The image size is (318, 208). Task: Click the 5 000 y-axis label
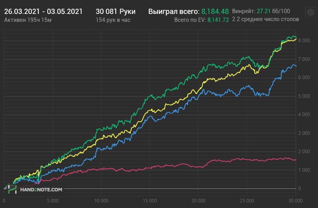click(304, 96)
